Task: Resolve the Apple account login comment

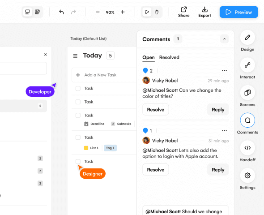Action: click(x=156, y=169)
